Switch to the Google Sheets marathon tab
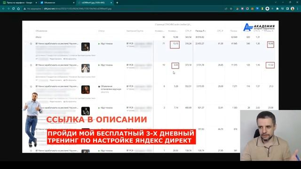 [x=20, y=3]
